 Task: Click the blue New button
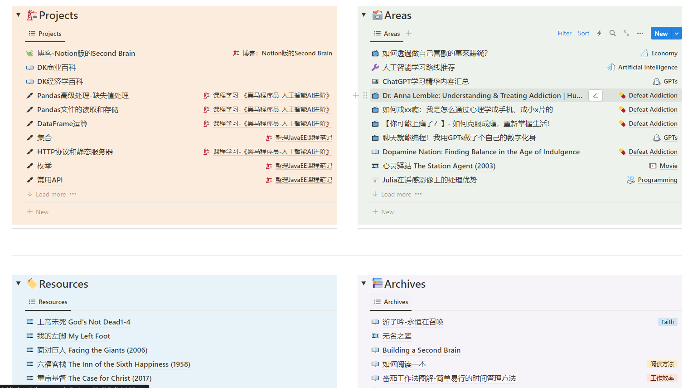661,33
